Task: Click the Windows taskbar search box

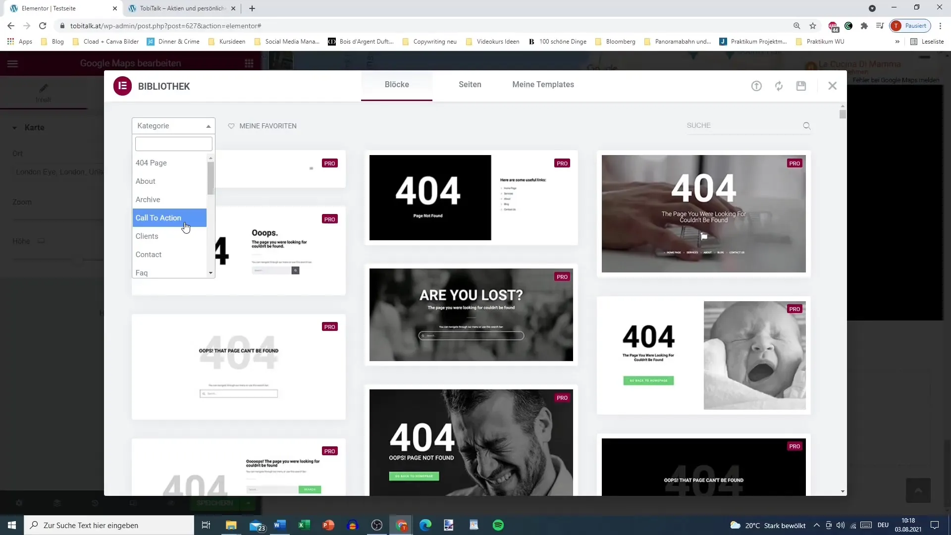Action: click(109, 525)
